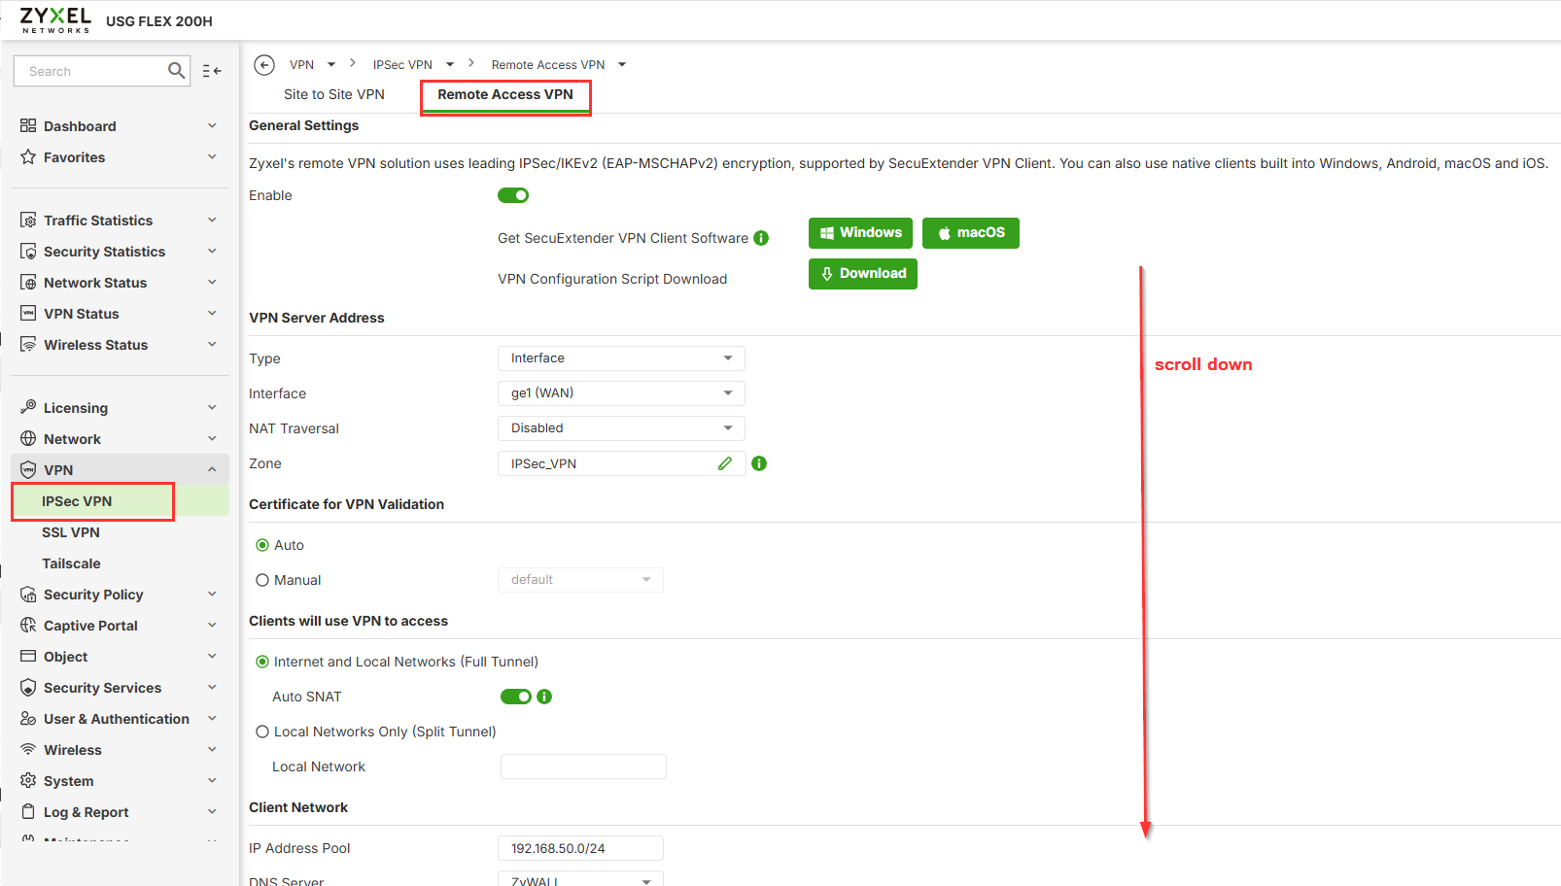Open the VPN breadcrumb dropdown arrow
This screenshot has height=886, width=1561.
click(x=331, y=65)
